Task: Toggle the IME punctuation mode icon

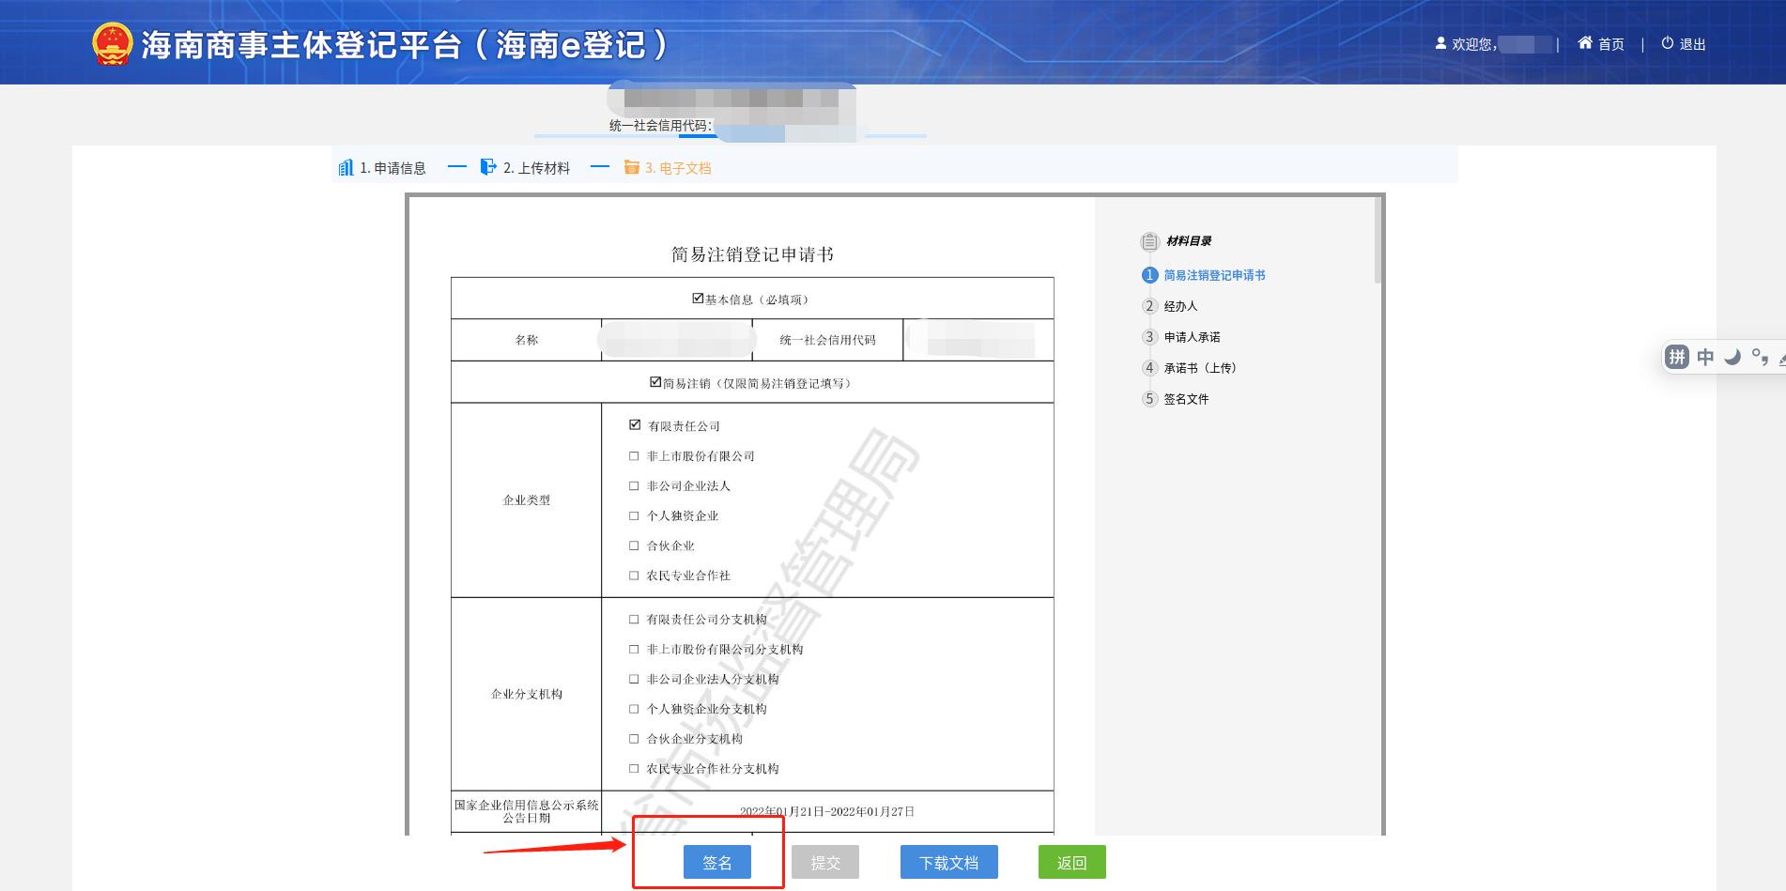Action: click(1760, 357)
